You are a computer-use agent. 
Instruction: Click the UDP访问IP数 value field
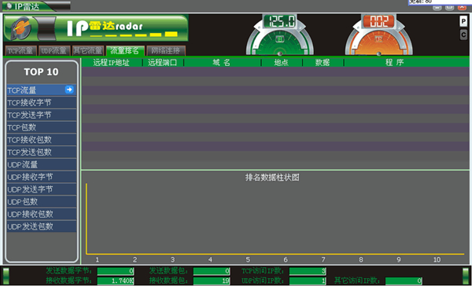(308, 281)
